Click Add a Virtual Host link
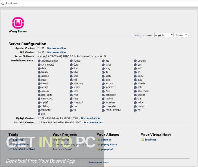This screenshot has width=198, height=167. [24, 149]
